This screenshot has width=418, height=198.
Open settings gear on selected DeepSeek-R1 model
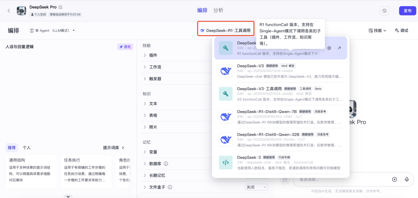(329, 48)
